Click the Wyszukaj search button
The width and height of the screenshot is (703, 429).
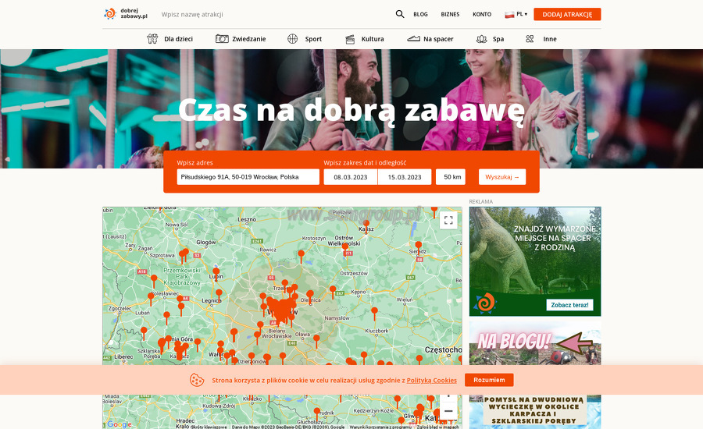tap(502, 177)
